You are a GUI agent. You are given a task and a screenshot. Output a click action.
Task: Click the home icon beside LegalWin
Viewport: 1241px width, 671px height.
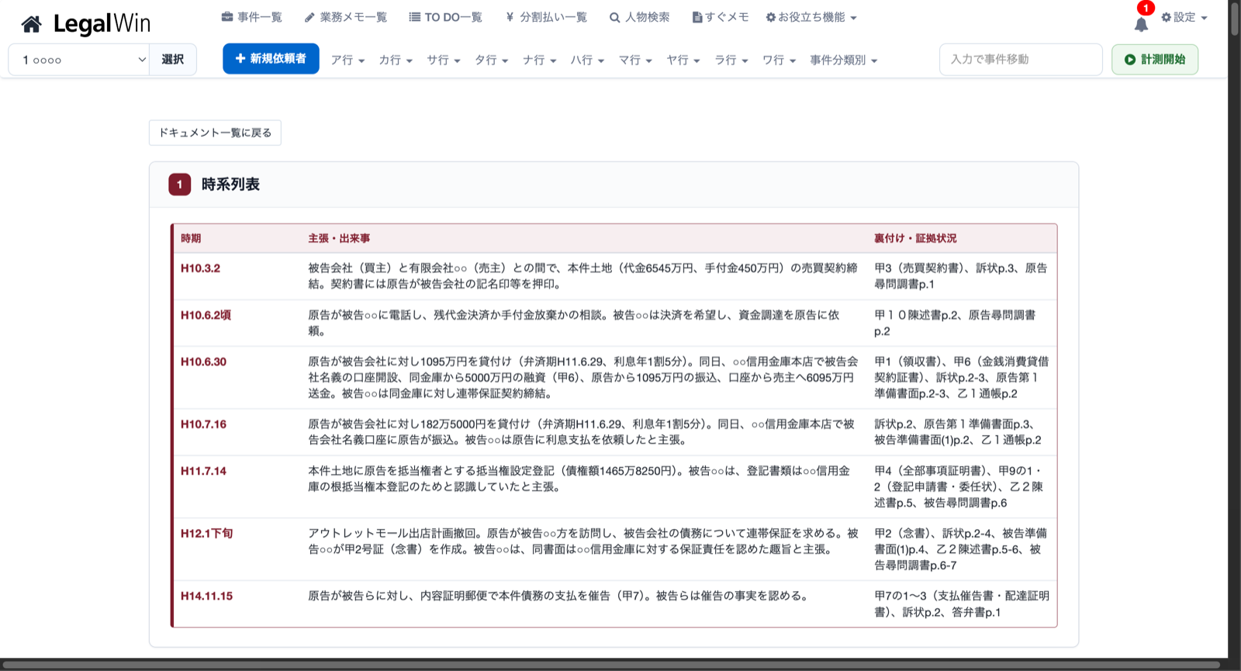click(x=31, y=25)
